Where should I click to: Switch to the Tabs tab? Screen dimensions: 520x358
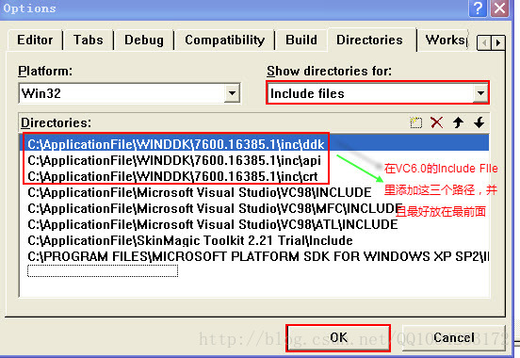89,41
